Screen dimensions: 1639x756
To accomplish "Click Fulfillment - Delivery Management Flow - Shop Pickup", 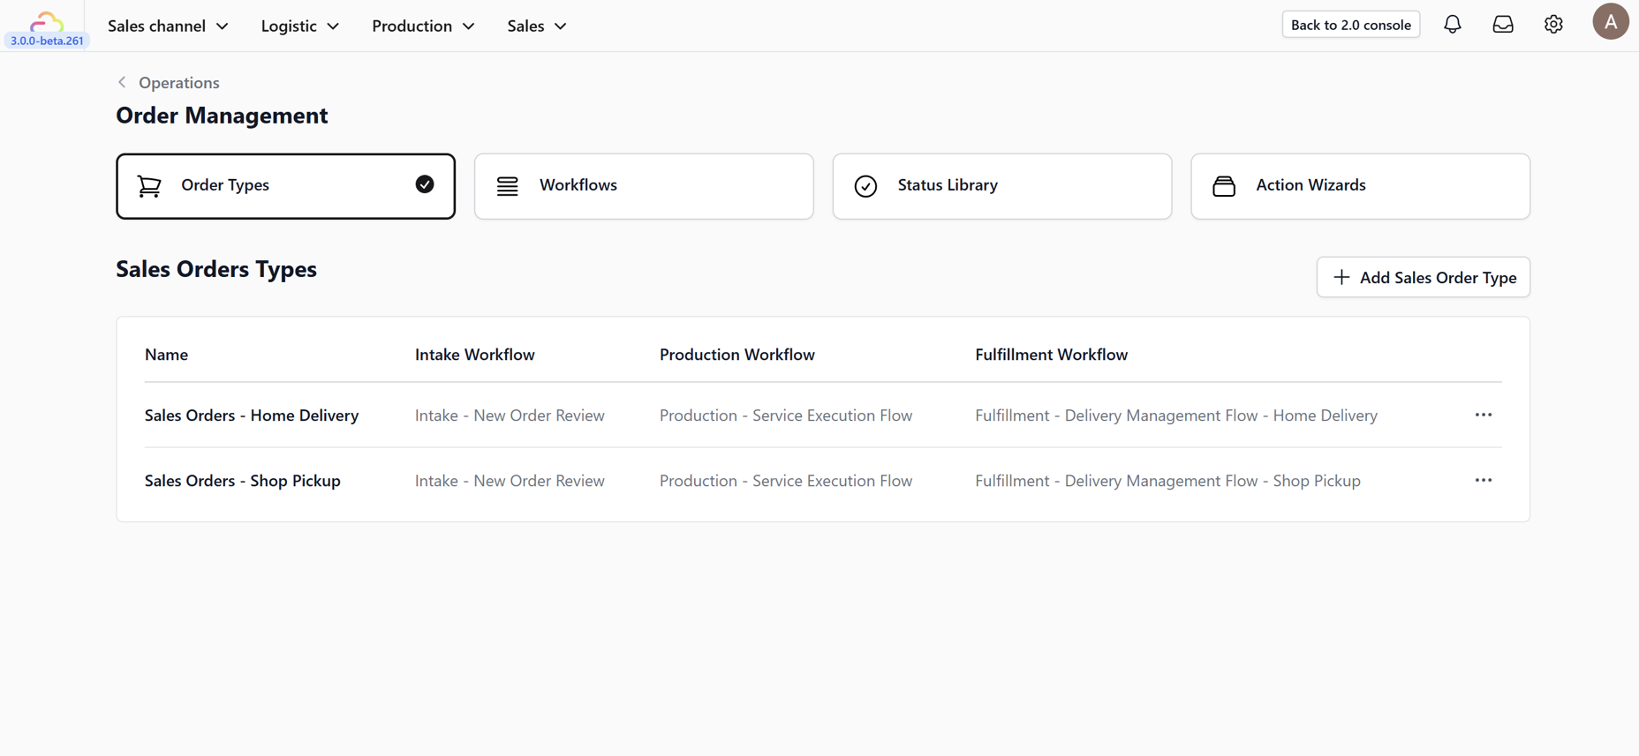I will (1167, 481).
